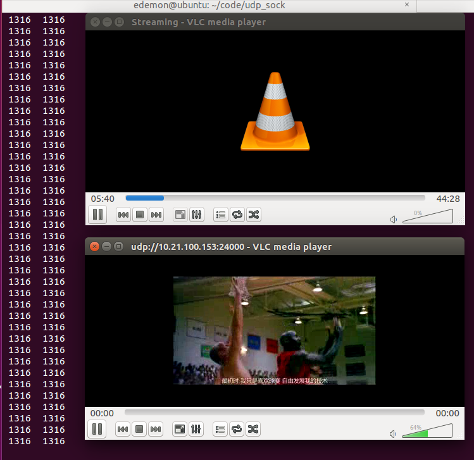This screenshot has height=460, width=474.
Task: Click elapsed time 05:40 label
Action: (103, 199)
